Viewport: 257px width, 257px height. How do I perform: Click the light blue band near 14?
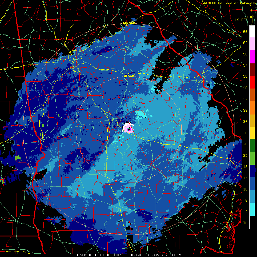[252, 196]
